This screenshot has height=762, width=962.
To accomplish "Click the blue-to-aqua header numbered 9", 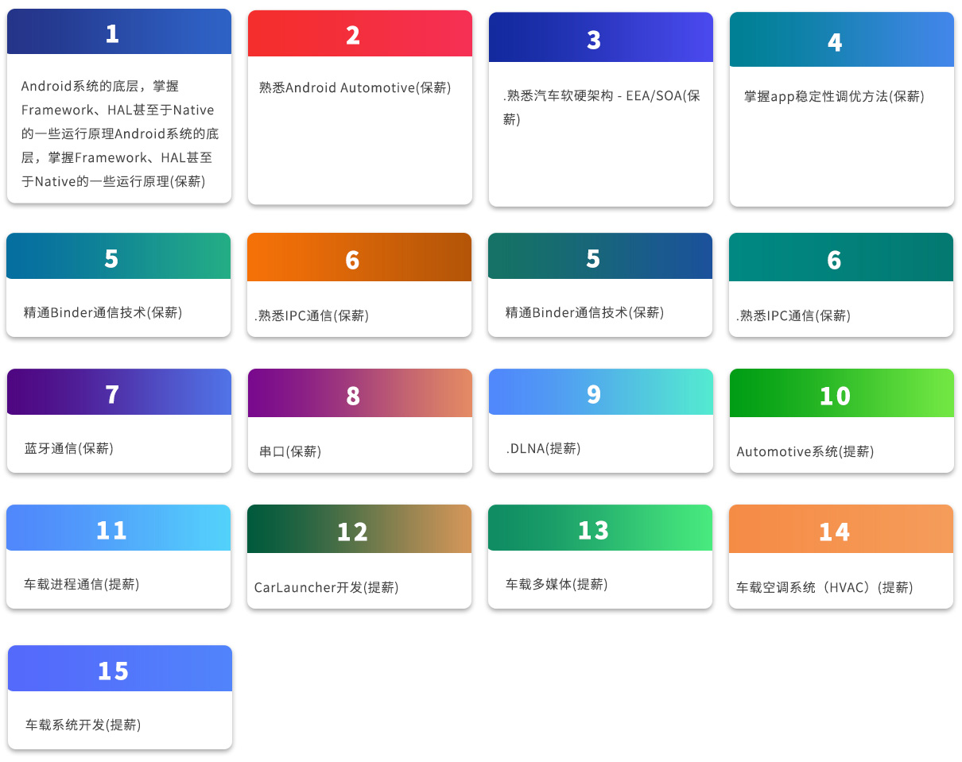I will pyautogui.click(x=601, y=392).
